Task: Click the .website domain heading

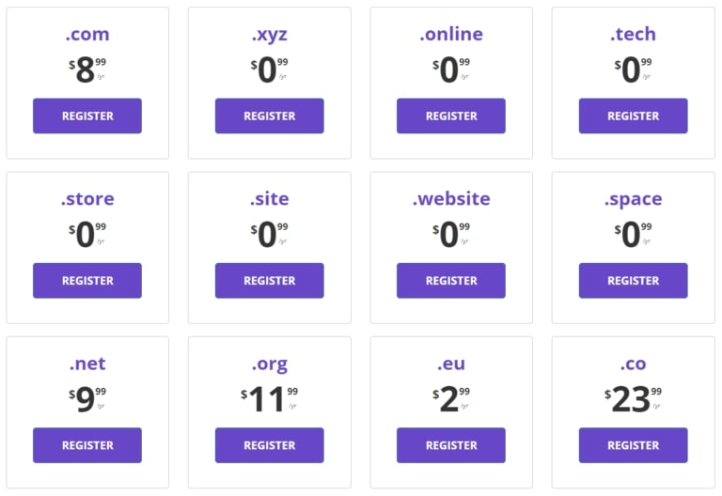Action: click(451, 199)
